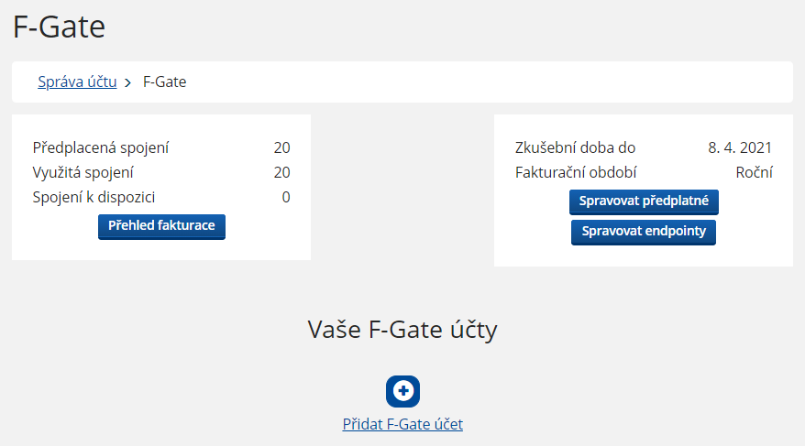Select the Fakturační období label
Viewport: 805px width, 446px height.
[576, 172]
